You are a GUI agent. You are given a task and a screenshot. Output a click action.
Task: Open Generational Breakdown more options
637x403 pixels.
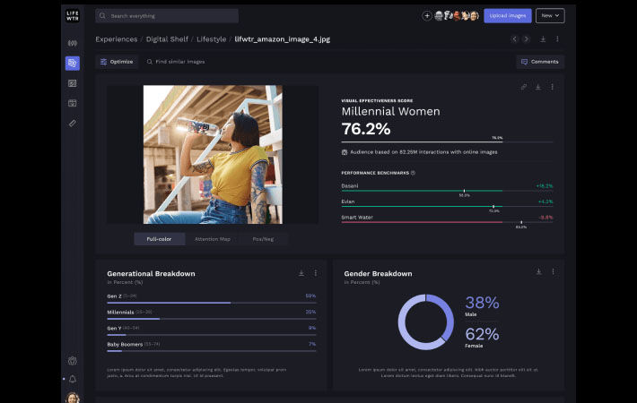[316, 273]
